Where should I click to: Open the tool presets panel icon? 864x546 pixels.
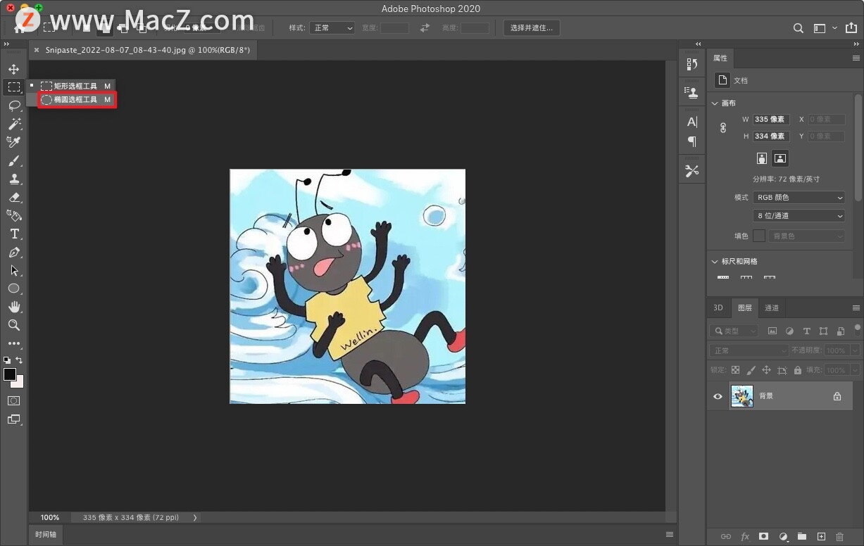pos(692,171)
